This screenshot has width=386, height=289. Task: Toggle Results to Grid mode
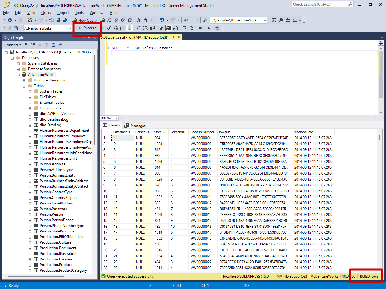tap(168, 28)
